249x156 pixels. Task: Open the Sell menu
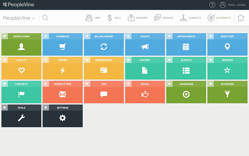tap(114, 18)
